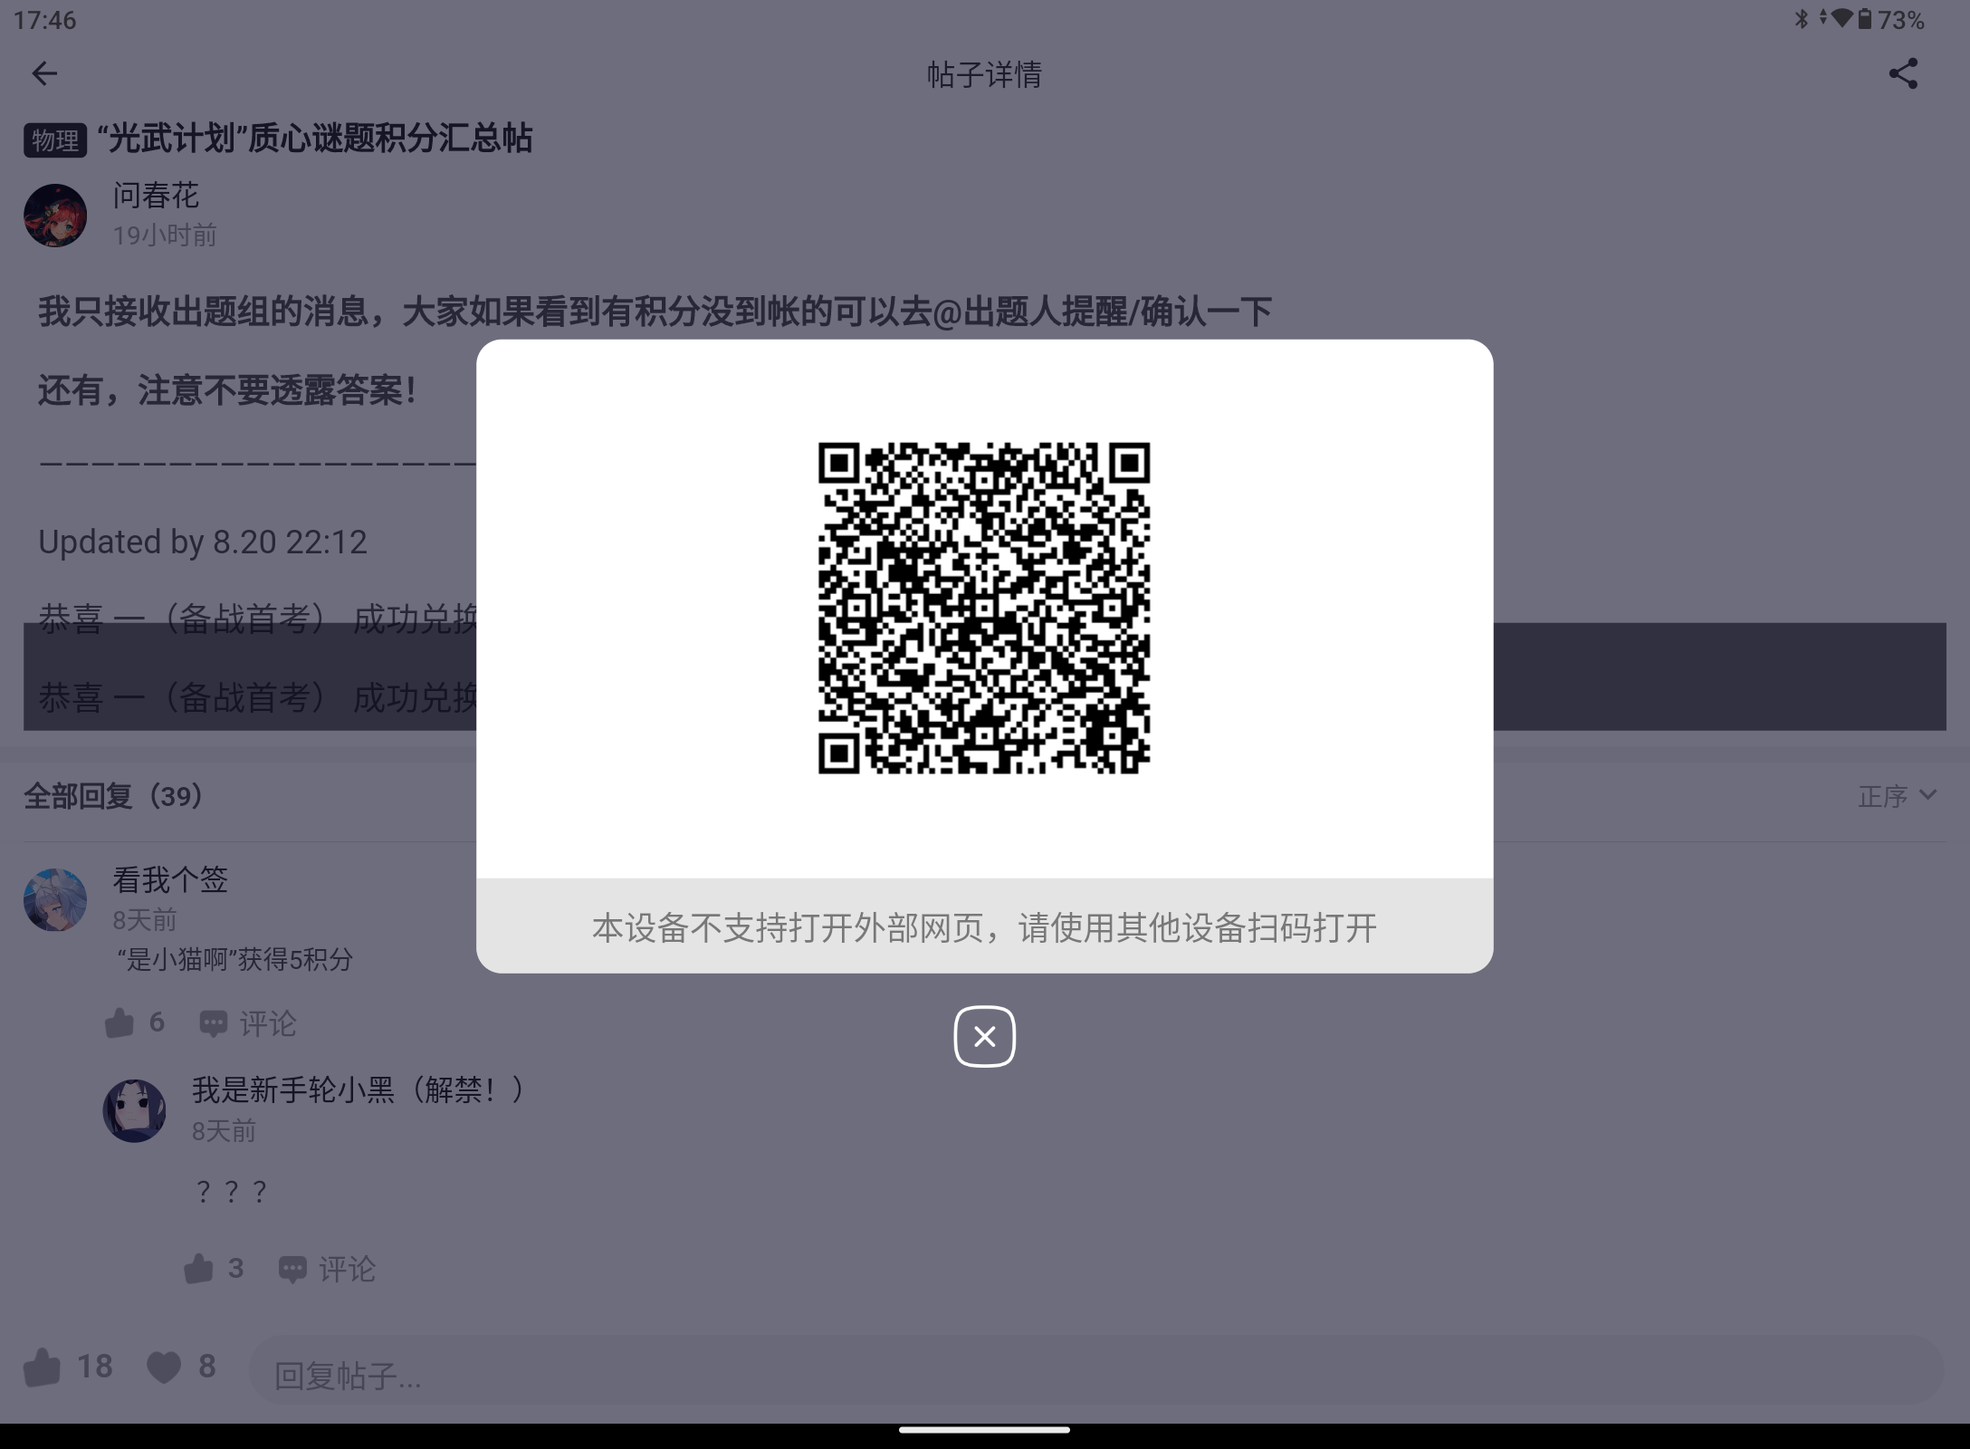This screenshot has height=1449, width=1970.
Task: Tap the 全部回复（39）heading
Action: (113, 796)
